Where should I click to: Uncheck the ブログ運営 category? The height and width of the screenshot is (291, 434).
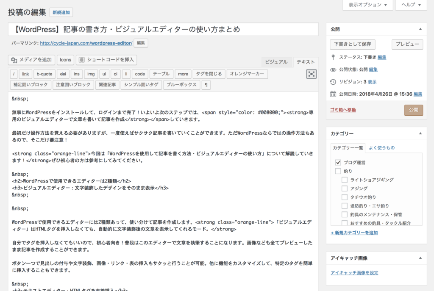[x=338, y=162]
